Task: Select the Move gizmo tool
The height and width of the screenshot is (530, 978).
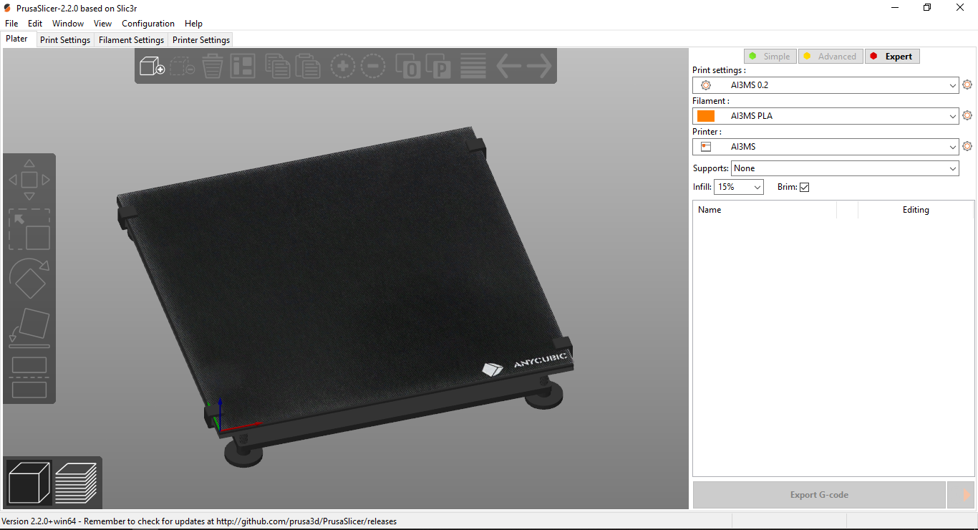Action: [29, 180]
